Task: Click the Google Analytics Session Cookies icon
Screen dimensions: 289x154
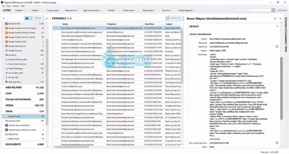Action: click(7, 37)
